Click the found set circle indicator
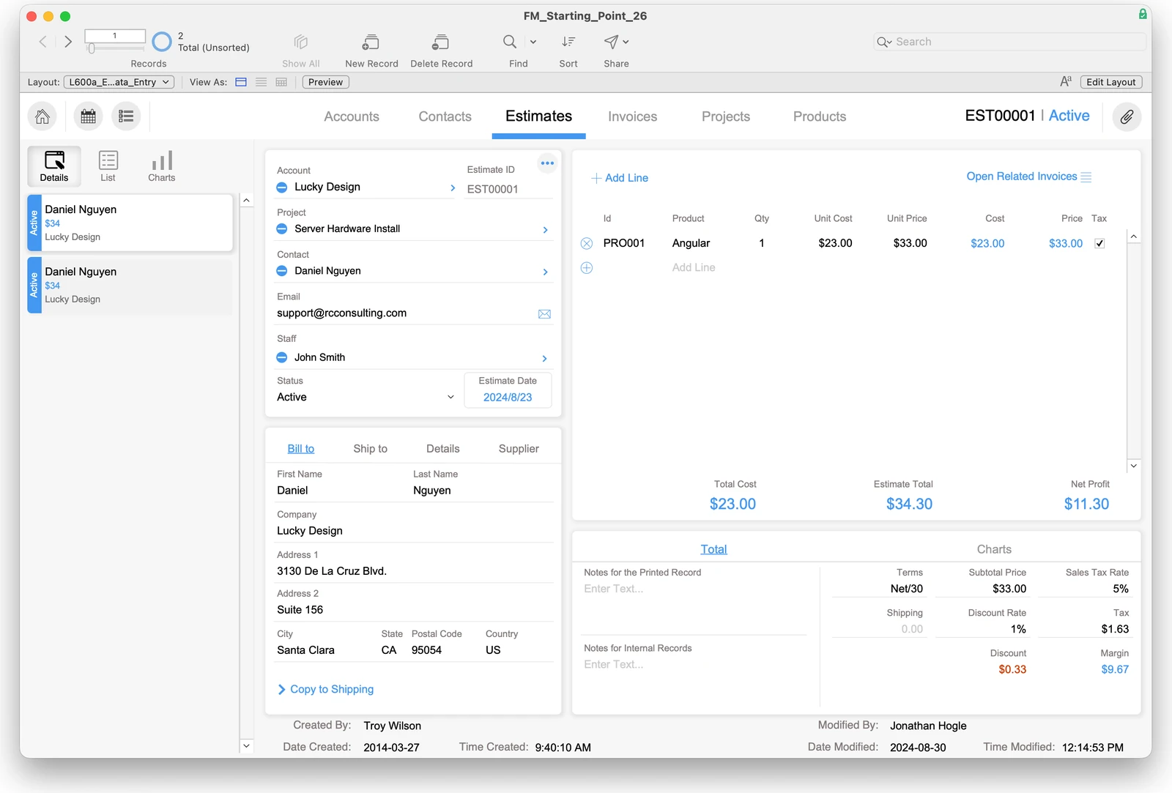Screen dimensions: 1172x793 (x=162, y=42)
